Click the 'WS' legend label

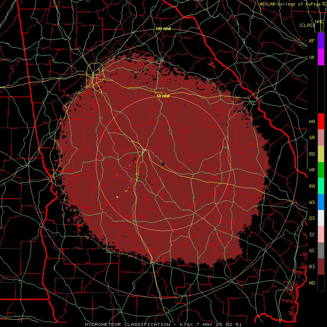[312, 202]
